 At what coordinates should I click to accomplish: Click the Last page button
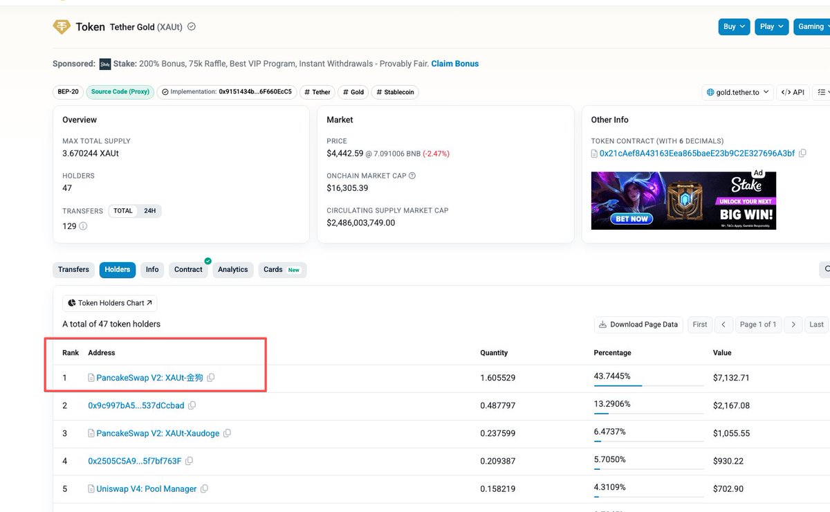tap(817, 324)
